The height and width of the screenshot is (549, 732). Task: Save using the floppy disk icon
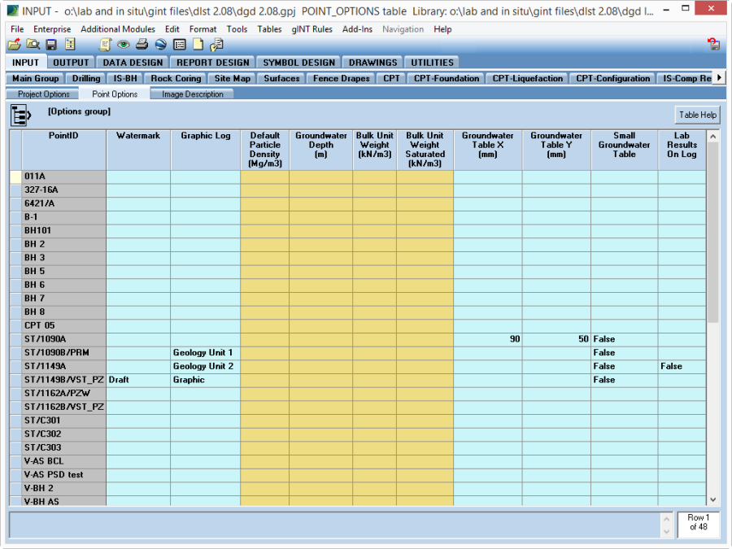click(x=51, y=45)
